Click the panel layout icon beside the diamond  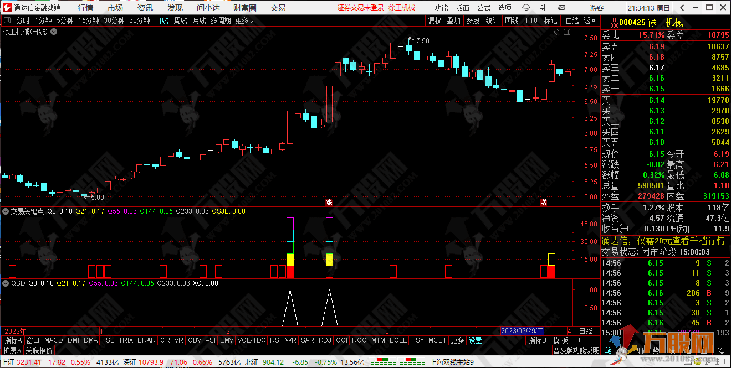pyautogui.click(x=566, y=32)
